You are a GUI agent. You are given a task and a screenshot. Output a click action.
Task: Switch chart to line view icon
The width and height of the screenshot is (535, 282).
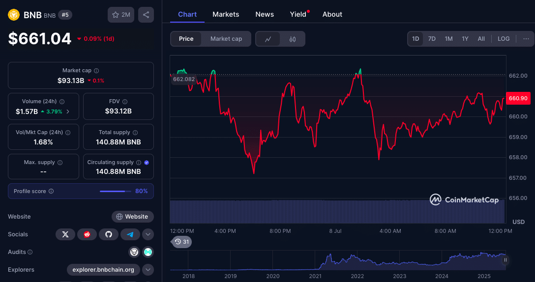point(268,39)
